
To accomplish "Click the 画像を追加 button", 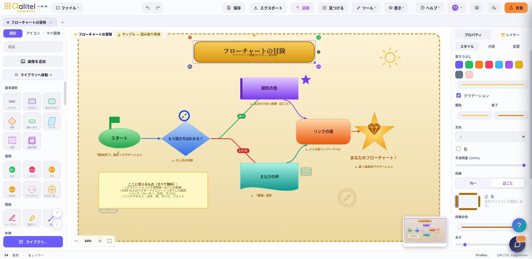I will click(33, 61).
